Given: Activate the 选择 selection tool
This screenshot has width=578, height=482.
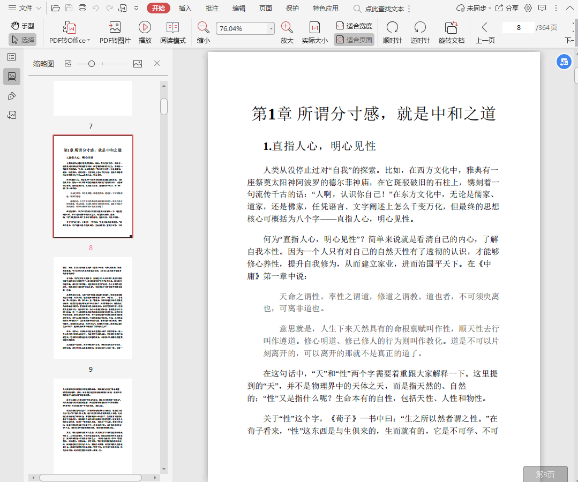Looking at the screenshot, I should tap(22, 40).
